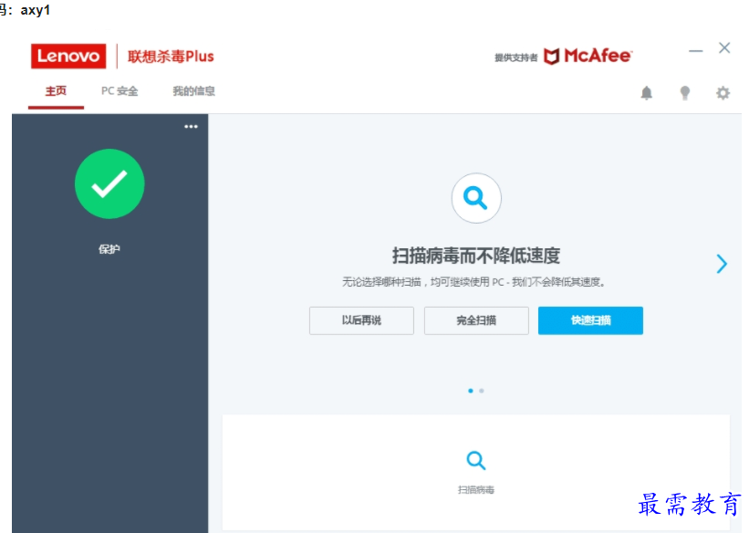Start a scan with the 快速扫描 button
This screenshot has width=749, height=533.
click(590, 320)
